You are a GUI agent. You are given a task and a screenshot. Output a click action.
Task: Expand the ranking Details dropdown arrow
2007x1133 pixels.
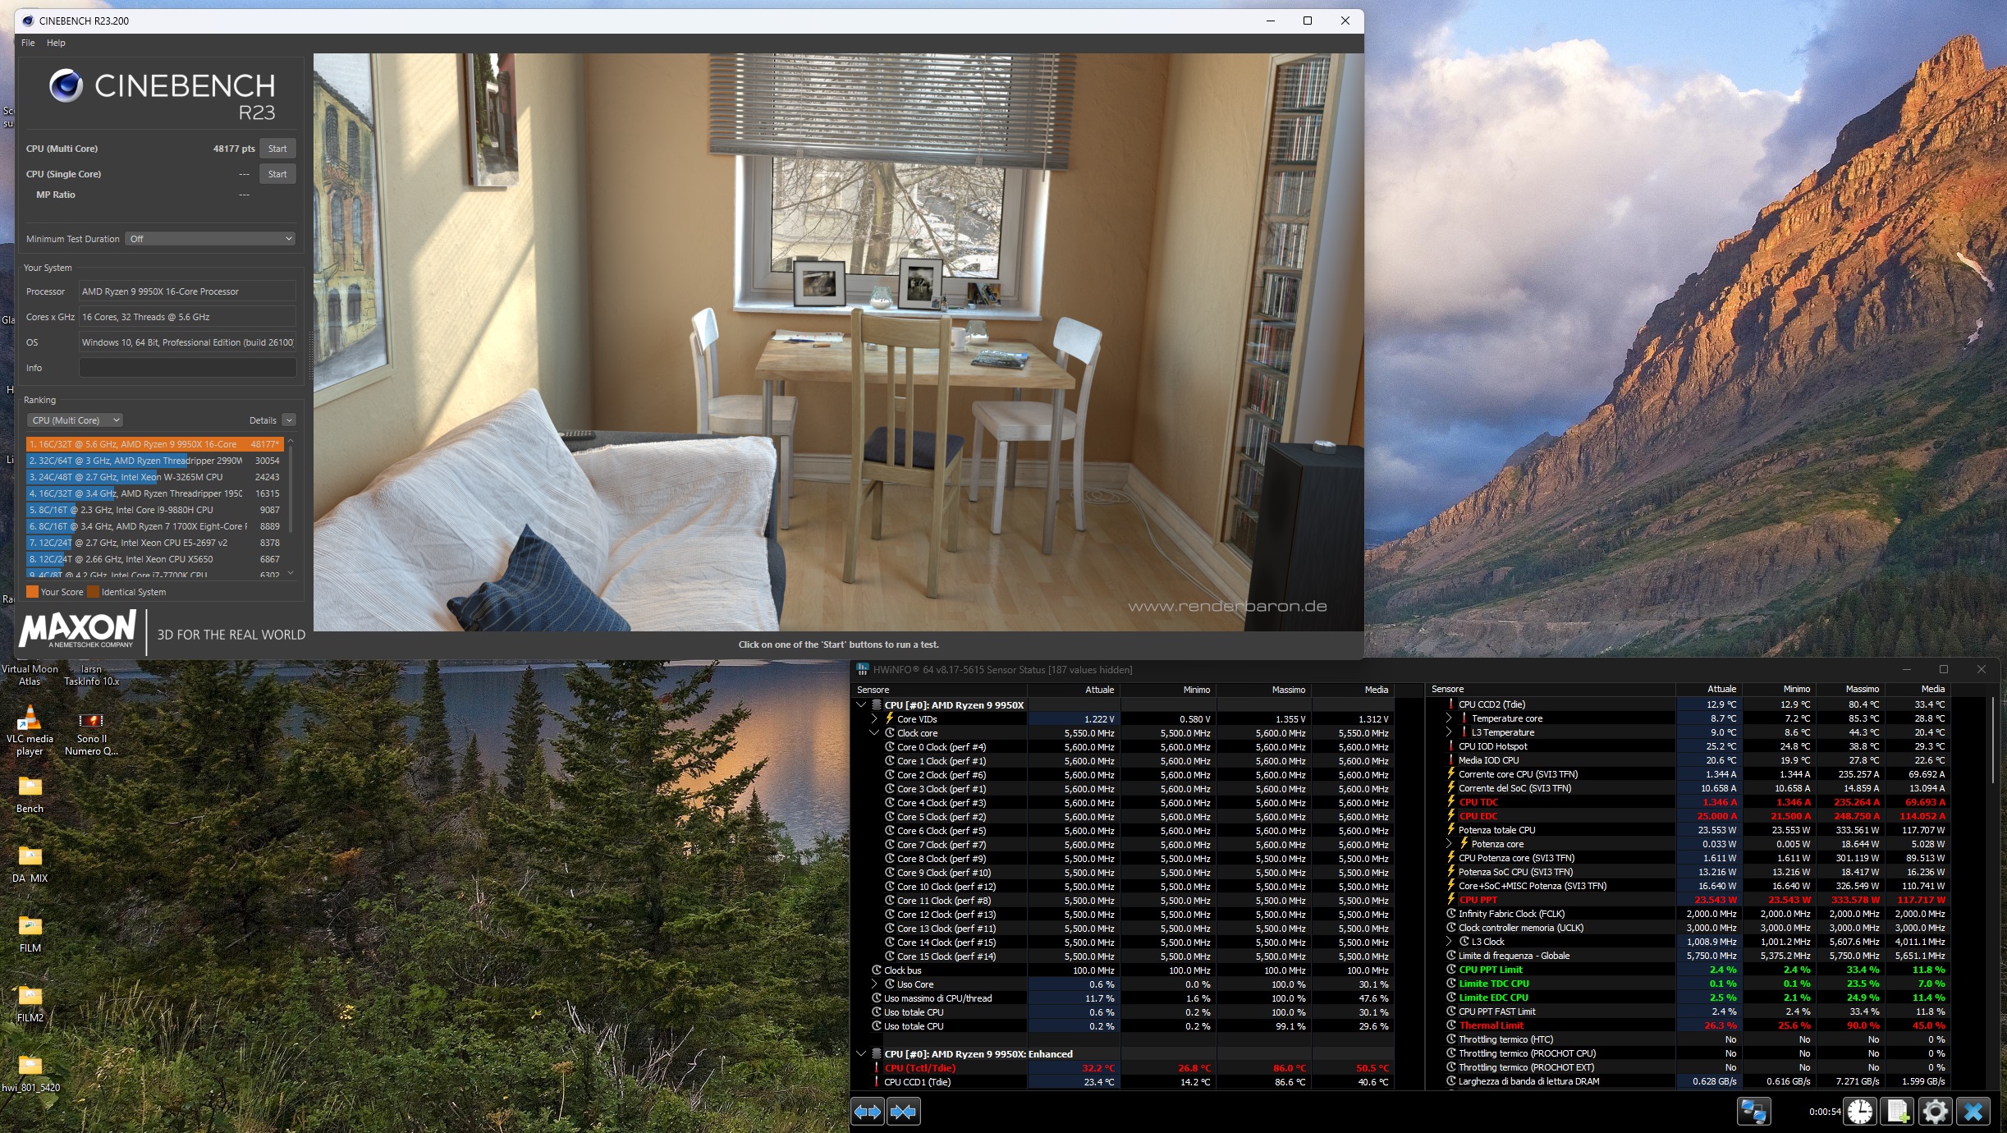[289, 420]
